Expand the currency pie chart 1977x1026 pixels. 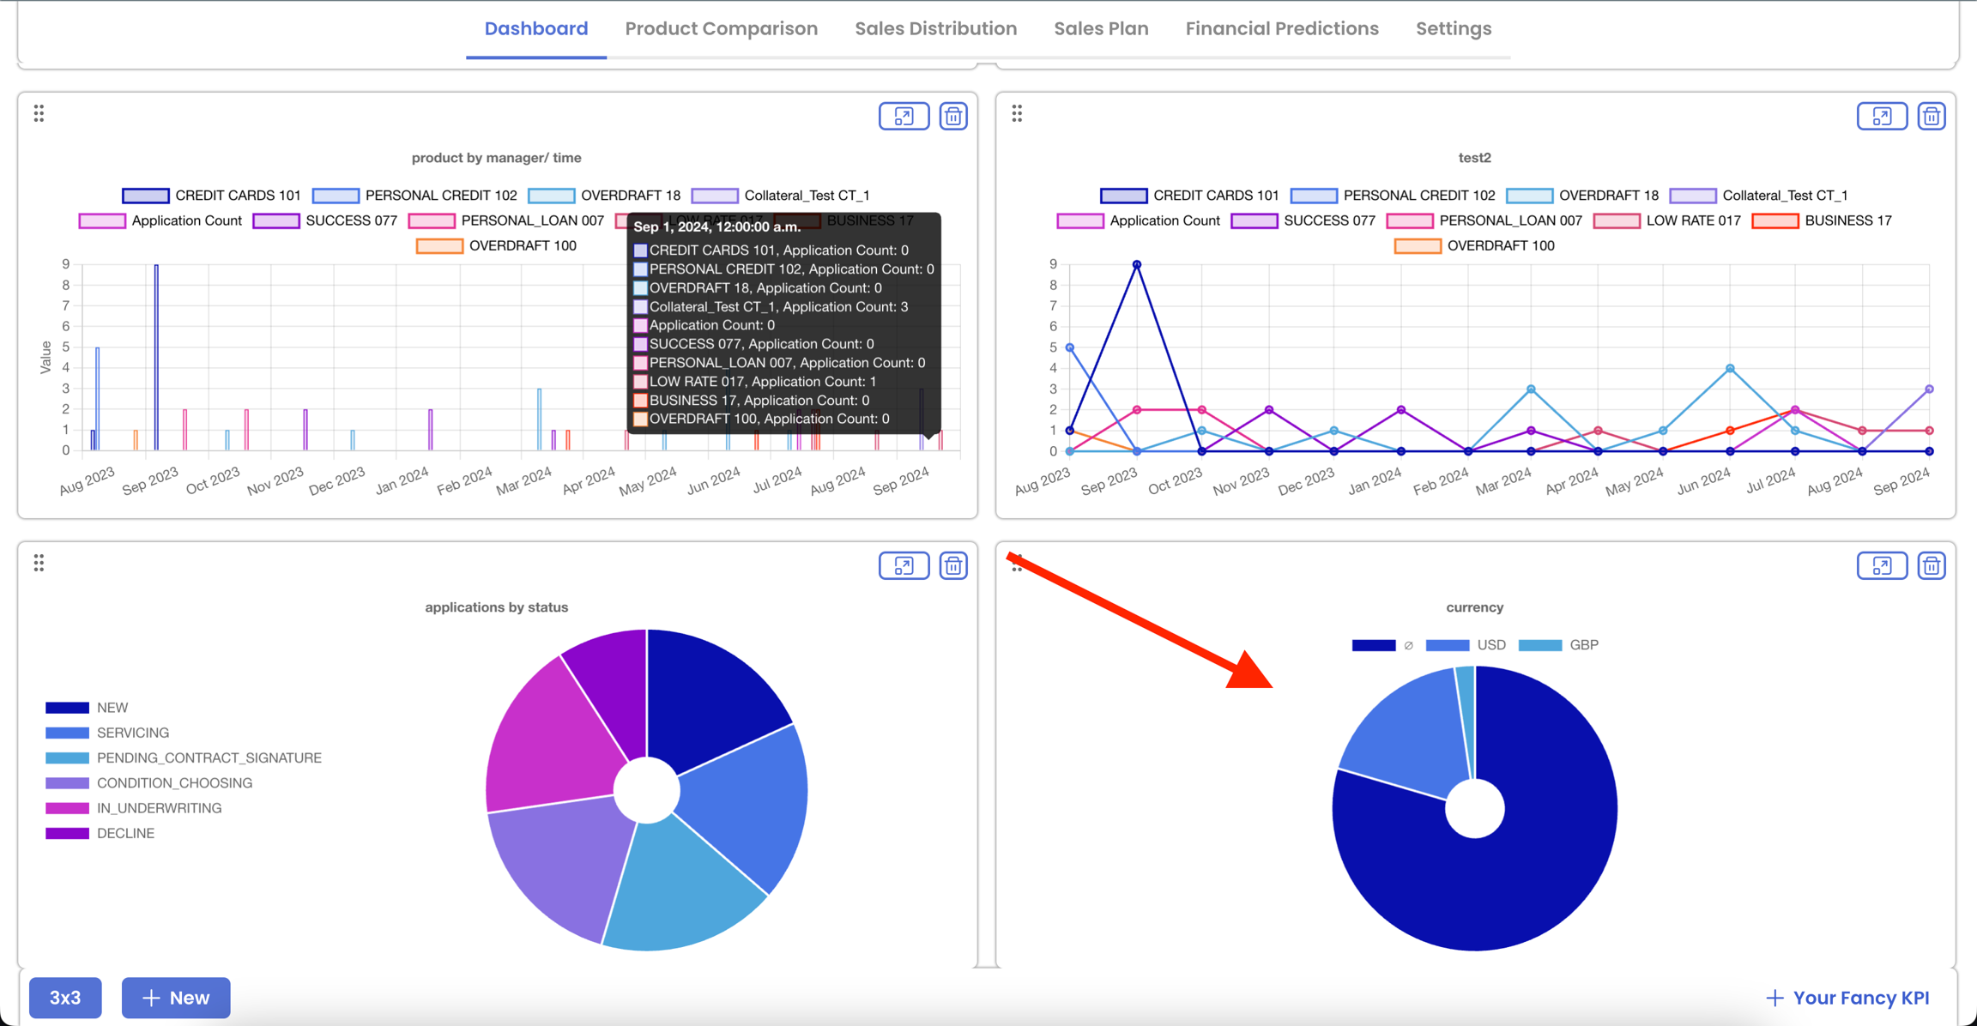1881,565
